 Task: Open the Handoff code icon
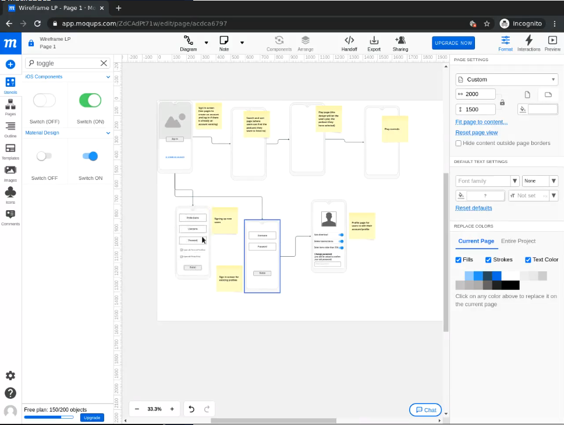pyautogui.click(x=349, y=43)
